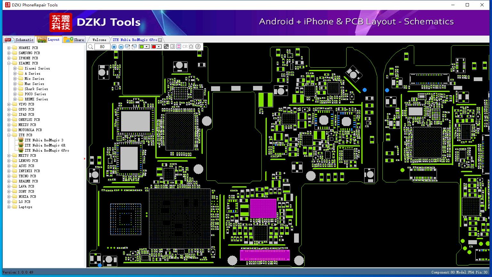Image resolution: width=492 pixels, height=277 pixels.
Task: Click the Omega symbol icon
Action: pyautogui.click(x=191, y=46)
